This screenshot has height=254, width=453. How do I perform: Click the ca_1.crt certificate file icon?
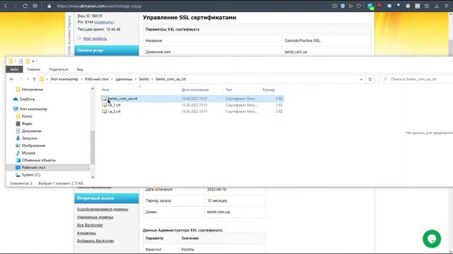pyautogui.click(x=104, y=105)
